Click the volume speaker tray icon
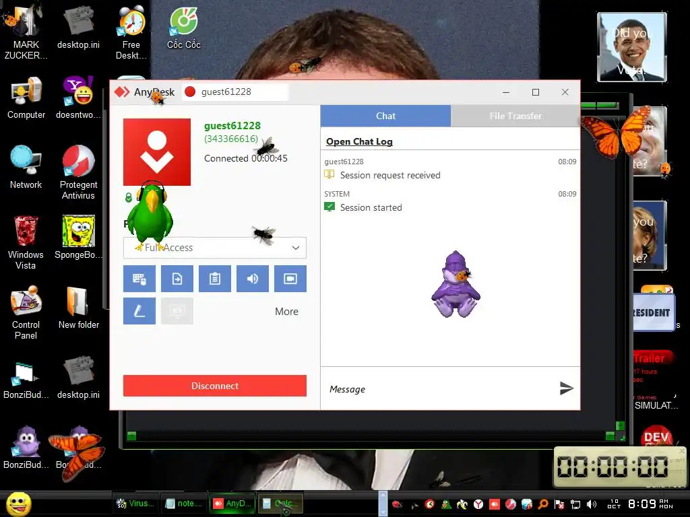 click(592, 504)
